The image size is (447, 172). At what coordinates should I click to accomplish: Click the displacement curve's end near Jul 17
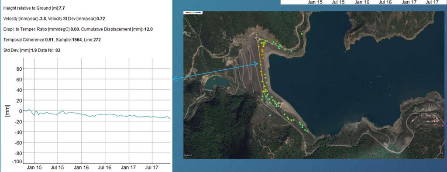click(170, 118)
